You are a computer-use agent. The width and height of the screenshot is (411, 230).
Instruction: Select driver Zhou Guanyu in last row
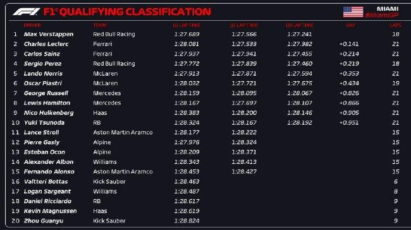click(44, 221)
